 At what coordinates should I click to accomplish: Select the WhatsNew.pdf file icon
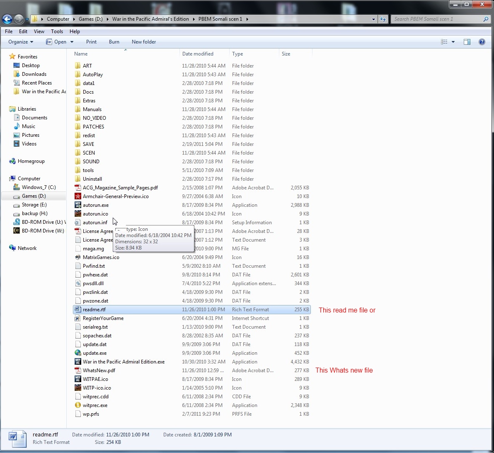click(x=78, y=371)
